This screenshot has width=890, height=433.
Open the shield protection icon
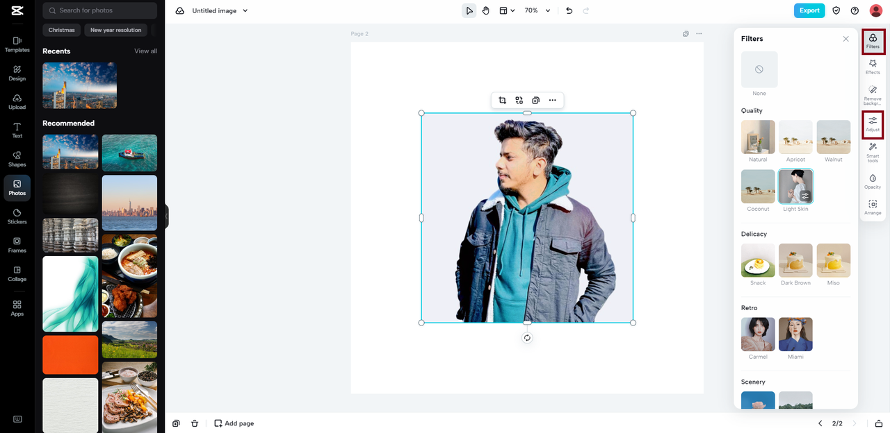[836, 10]
